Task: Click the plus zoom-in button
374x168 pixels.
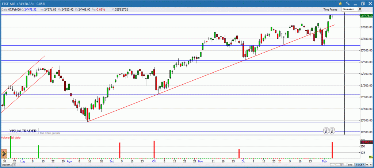Action: coord(367,165)
